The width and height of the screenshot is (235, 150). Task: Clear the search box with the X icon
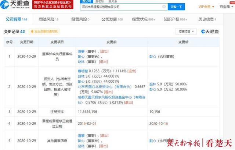[x=164, y=7]
